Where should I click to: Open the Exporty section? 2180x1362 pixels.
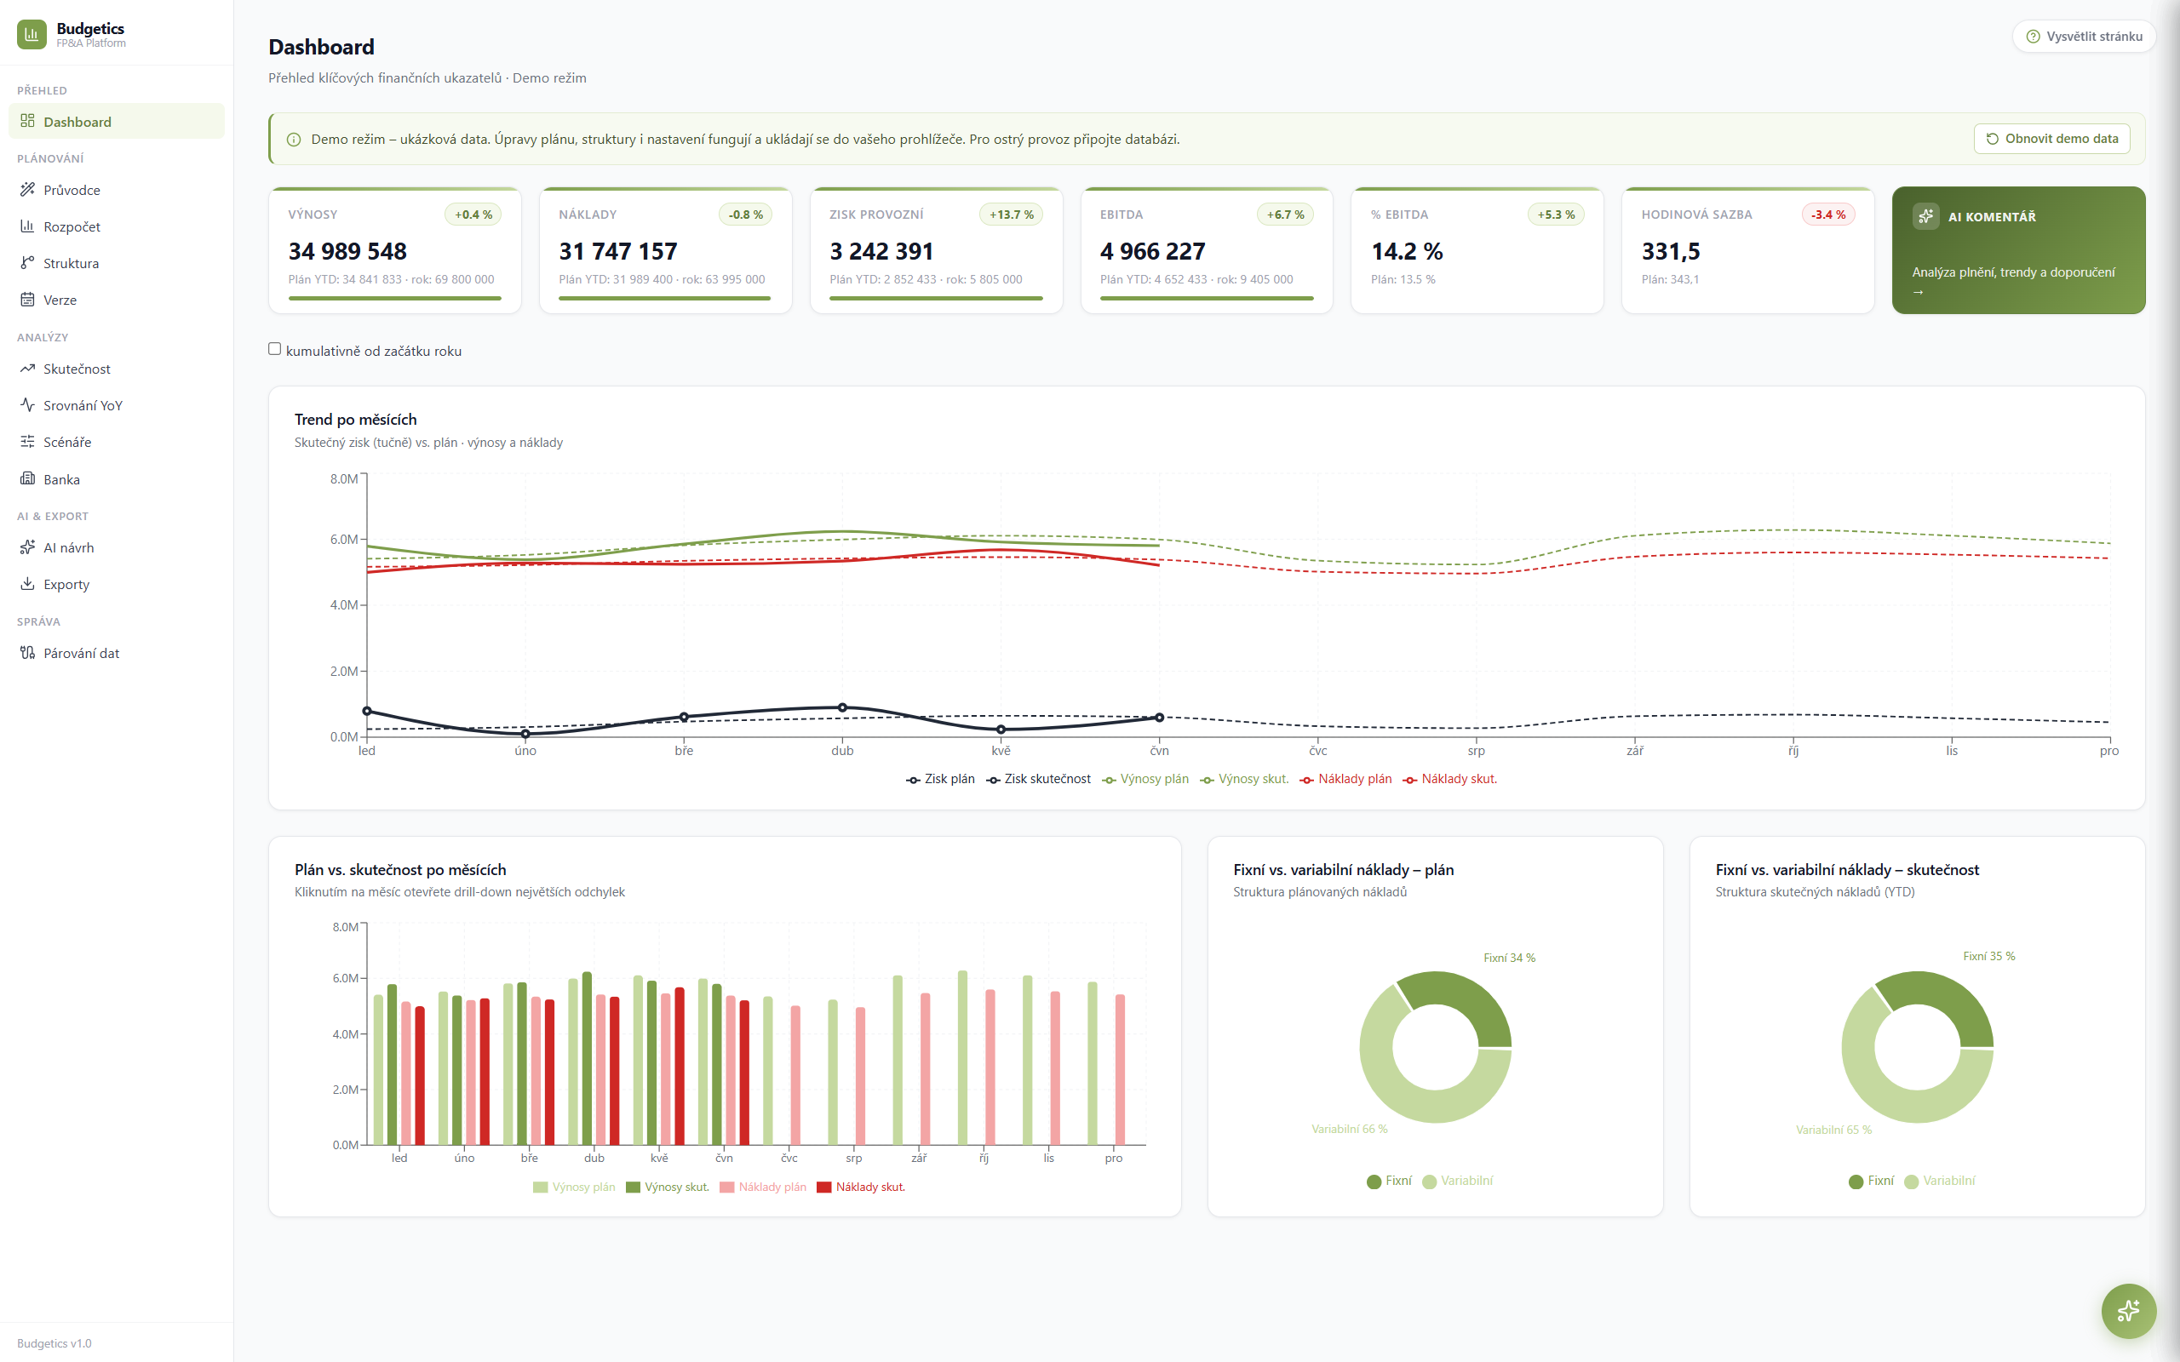[x=116, y=584]
